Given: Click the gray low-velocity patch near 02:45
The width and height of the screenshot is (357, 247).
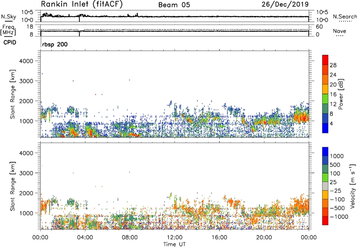Looking at the screenshot, I should point(71,217).
